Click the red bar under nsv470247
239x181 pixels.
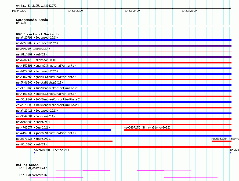click(124, 63)
